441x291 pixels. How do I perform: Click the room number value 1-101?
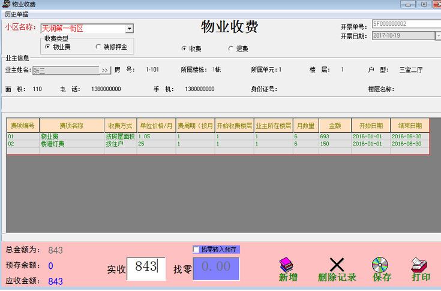[152, 69]
